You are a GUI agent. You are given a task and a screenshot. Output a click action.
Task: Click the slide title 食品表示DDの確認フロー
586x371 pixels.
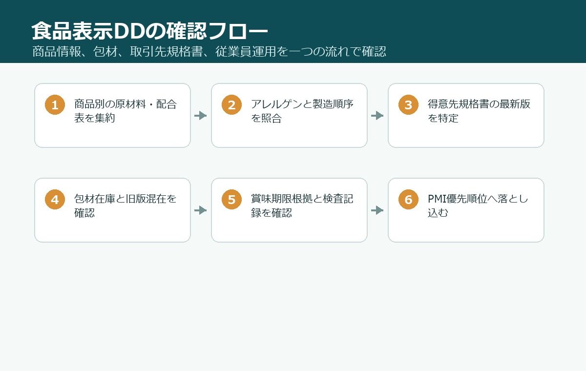pyautogui.click(x=150, y=31)
